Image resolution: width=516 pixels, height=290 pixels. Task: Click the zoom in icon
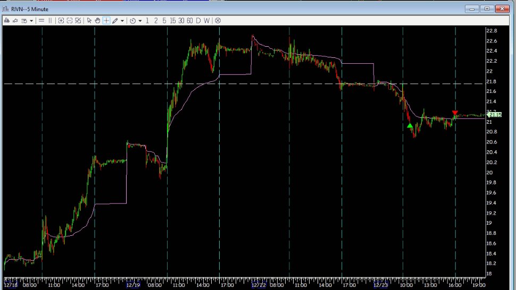click(61, 21)
